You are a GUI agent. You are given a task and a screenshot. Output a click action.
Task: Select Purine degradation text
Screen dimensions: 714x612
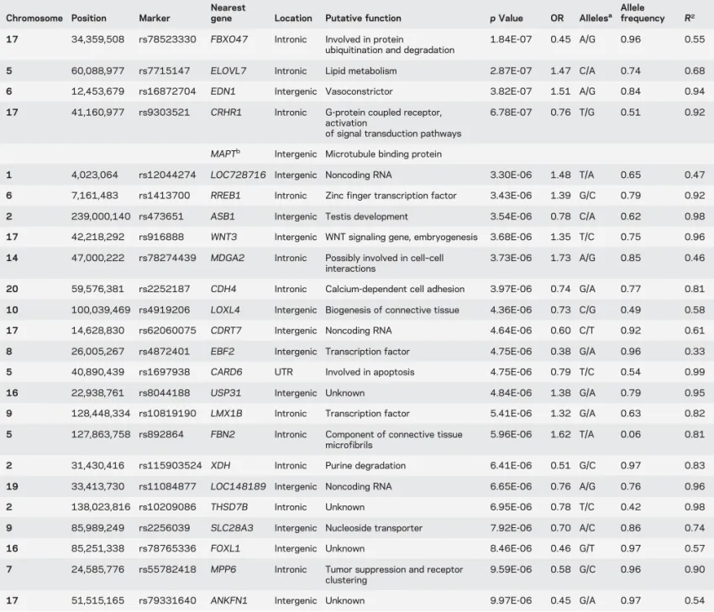tap(365, 465)
